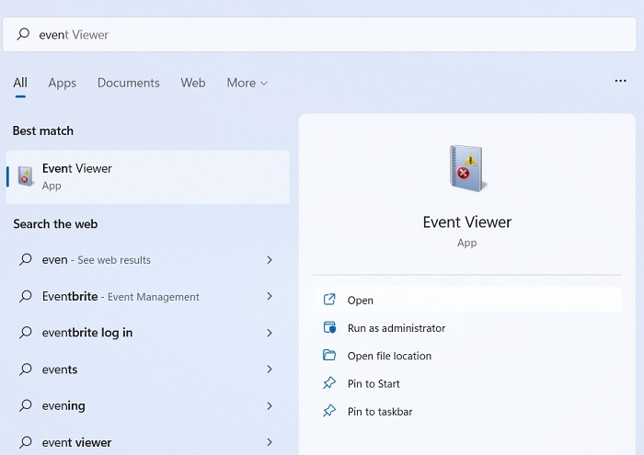Viewport: 644px width, 455px height.
Task: Choose Open file location
Action: (467, 356)
